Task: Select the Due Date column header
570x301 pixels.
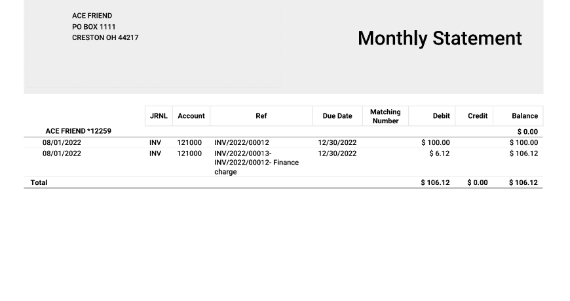Action: coord(337,116)
